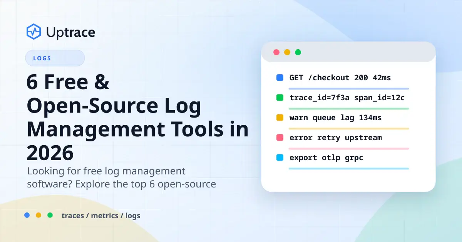Click the blue dot near footer text
462x242 pixels.
coord(27,215)
